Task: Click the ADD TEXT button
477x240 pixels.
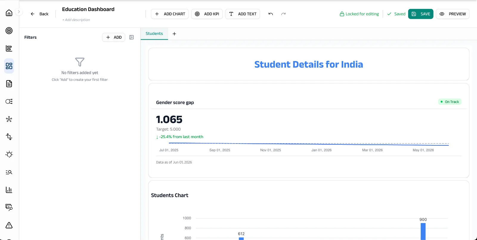Action: tap(243, 14)
